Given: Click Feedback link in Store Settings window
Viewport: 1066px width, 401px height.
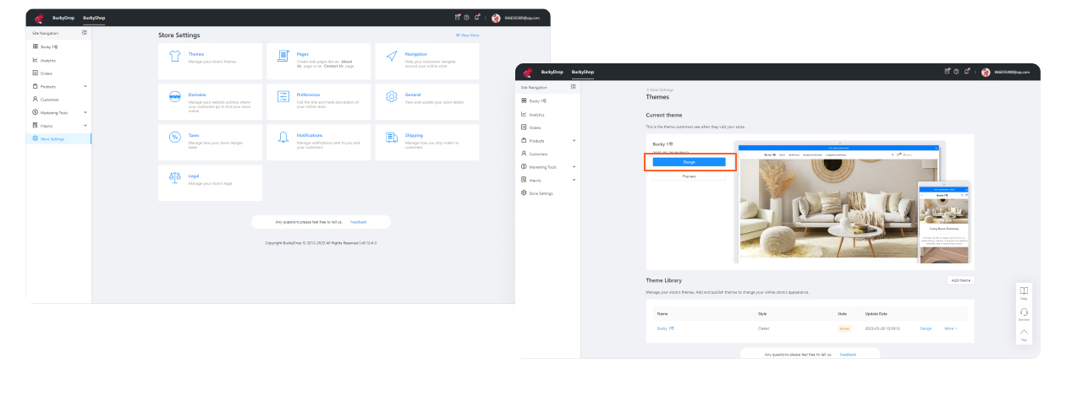Looking at the screenshot, I should [x=359, y=222].
